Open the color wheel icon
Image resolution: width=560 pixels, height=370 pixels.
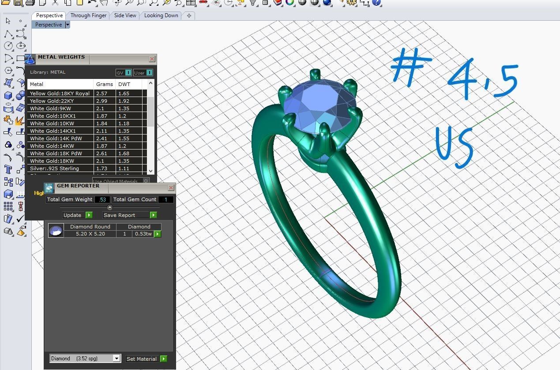pyautogui.click(x=290, y=3)
